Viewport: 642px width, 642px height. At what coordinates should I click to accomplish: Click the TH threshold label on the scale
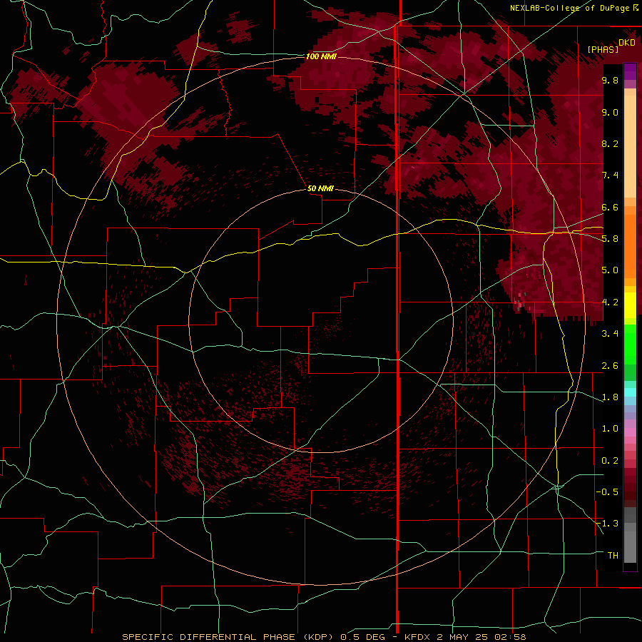(x=613, y=556)
